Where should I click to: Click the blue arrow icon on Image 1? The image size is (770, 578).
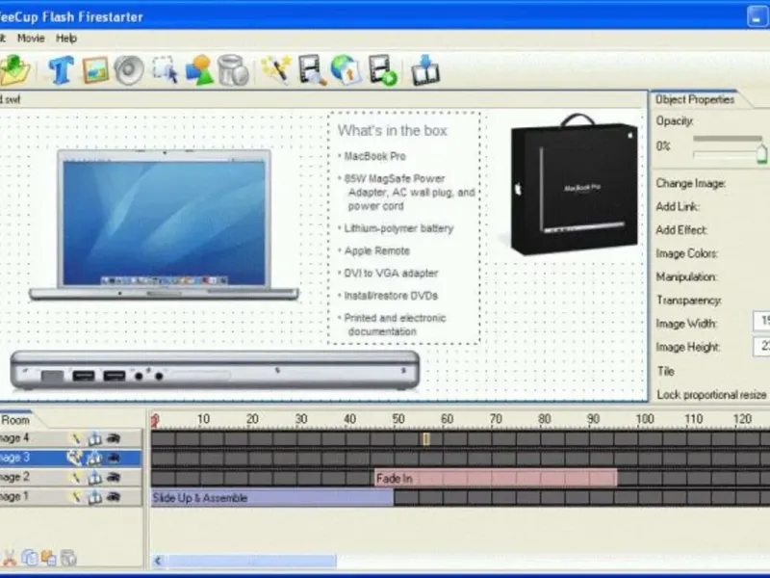(x=94, y=497)
